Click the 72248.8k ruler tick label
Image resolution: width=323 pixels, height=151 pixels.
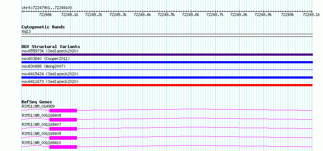click(x=239, y=15)
